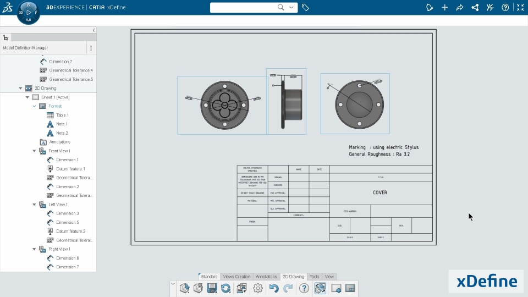Select the front view of the cover drawing

[223, 106]
